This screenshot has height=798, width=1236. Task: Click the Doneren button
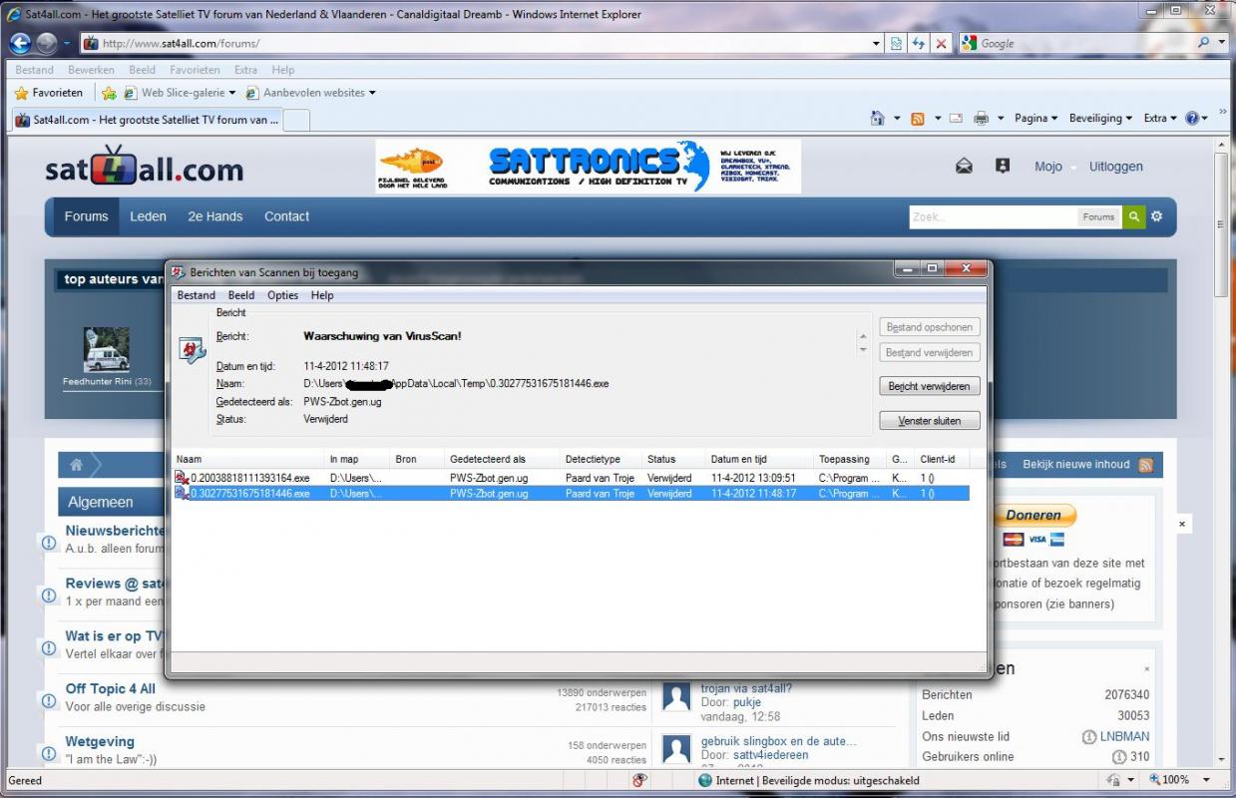[x=1035, y=516]
